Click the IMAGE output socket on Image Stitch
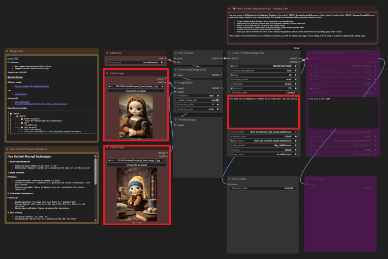The width and height of the screenshot is (388, 259). pos(221,88)
